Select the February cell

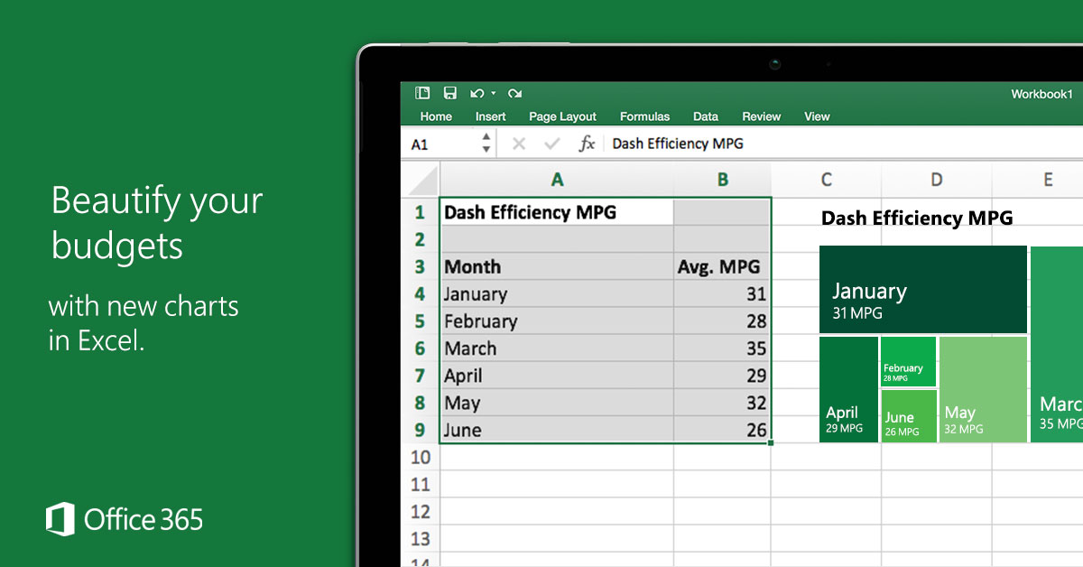557,321
